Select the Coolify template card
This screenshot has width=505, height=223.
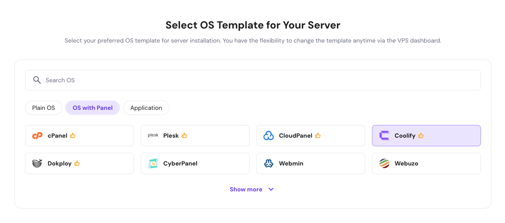(427, 135)
